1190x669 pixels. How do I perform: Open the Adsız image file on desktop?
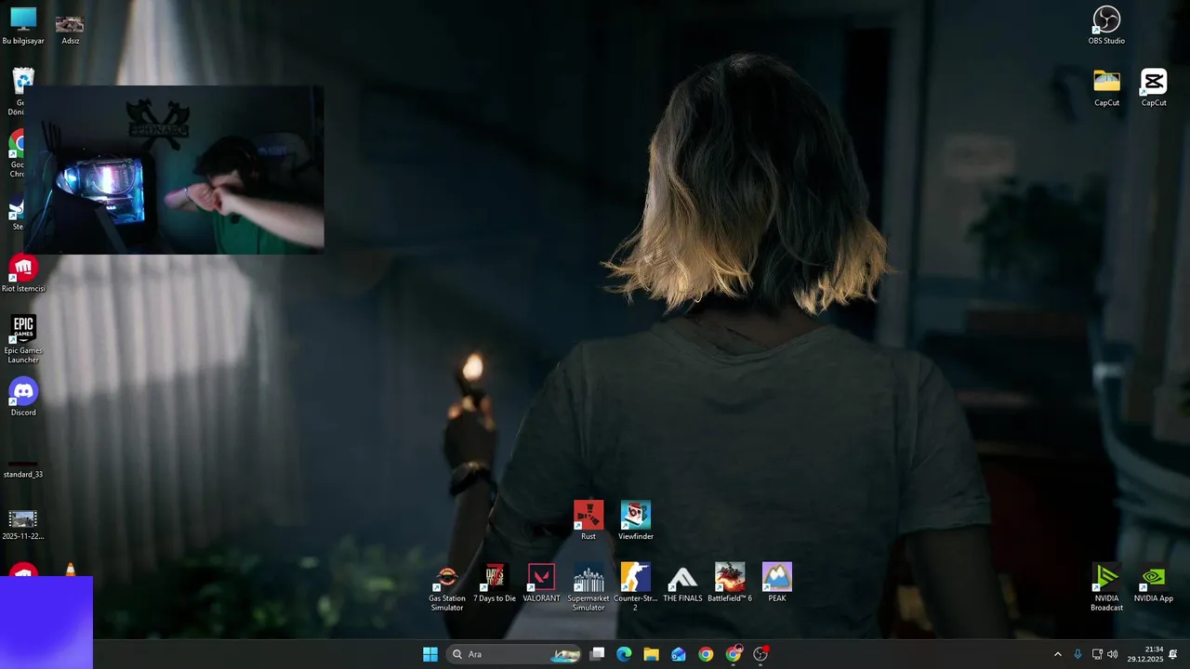coord(70,28)
